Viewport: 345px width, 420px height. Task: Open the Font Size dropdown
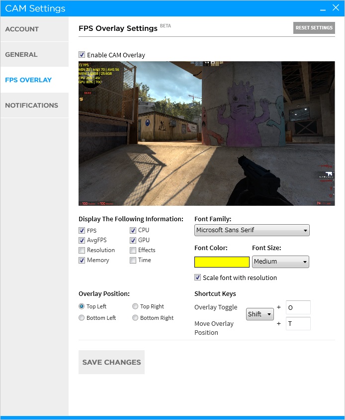(x=280, y=262)
